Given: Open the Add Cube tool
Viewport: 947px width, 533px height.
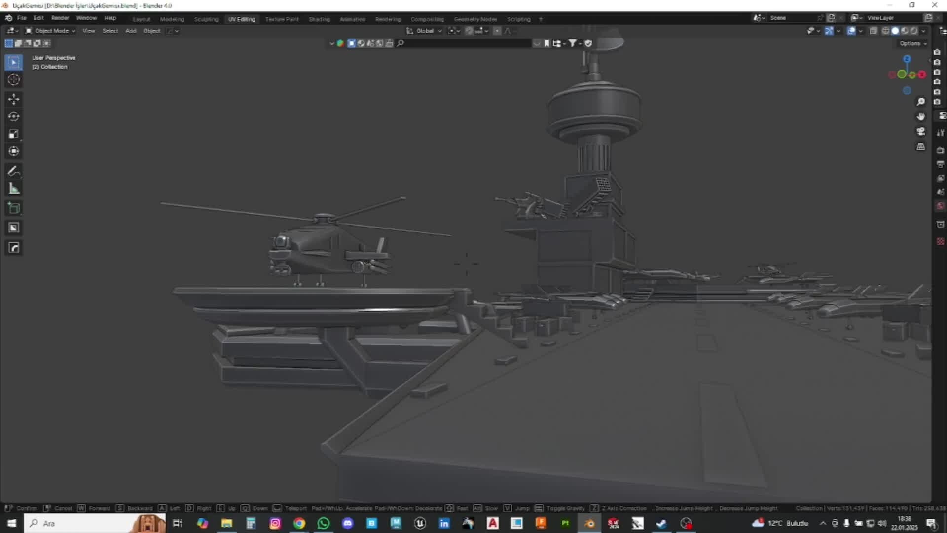Looking at the screenshot, I should point(13,208).
